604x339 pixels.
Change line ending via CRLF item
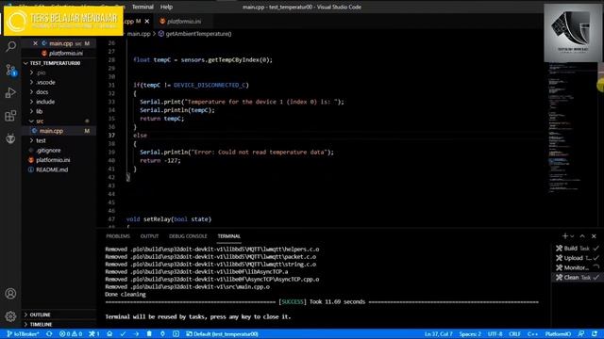[514, 334]
